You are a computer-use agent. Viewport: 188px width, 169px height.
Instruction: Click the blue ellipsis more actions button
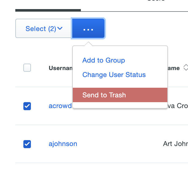click(88, 29)
